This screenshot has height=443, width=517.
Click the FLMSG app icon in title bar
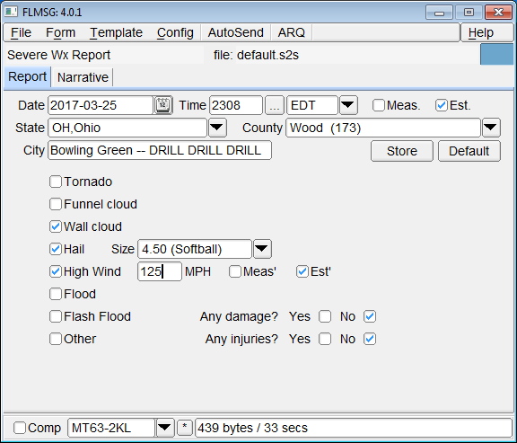click(11, 12)
